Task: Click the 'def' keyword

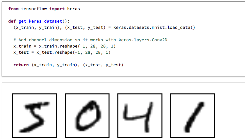Action: point(12,21)
